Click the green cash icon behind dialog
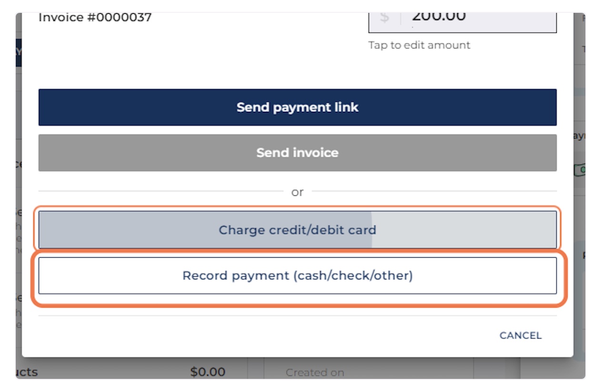 click(x=579, y=169)
